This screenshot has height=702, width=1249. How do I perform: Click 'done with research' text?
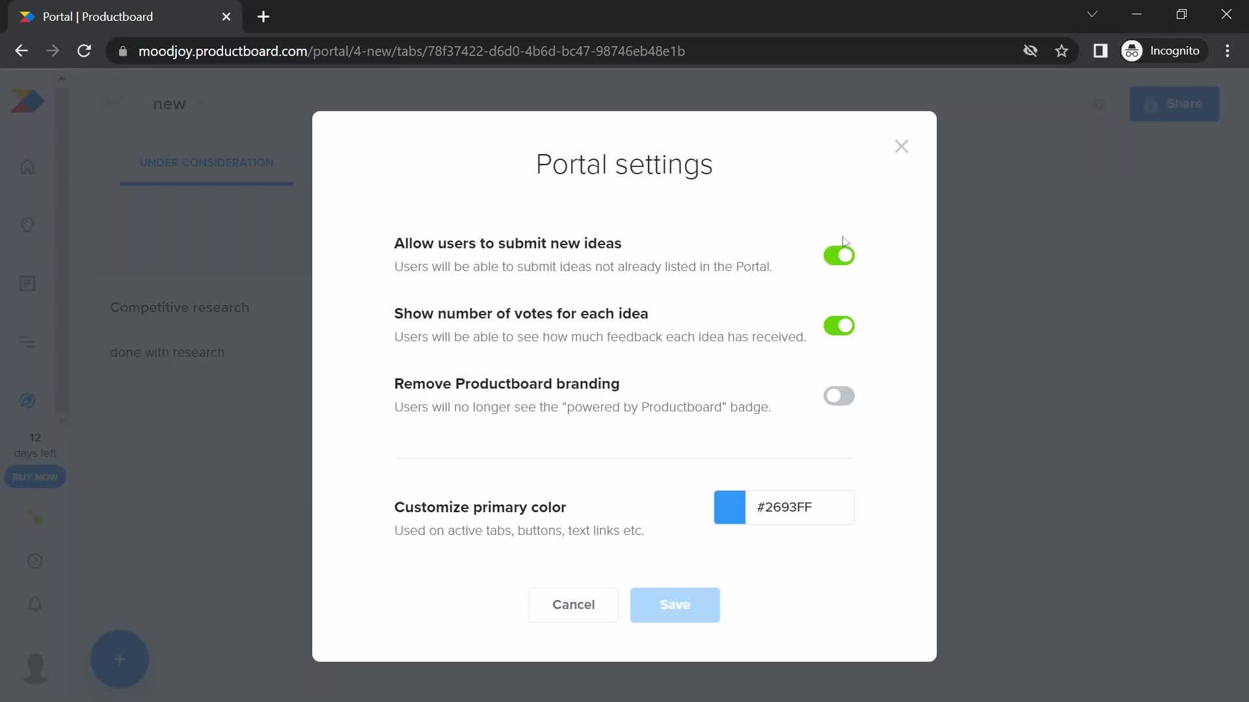167,352
